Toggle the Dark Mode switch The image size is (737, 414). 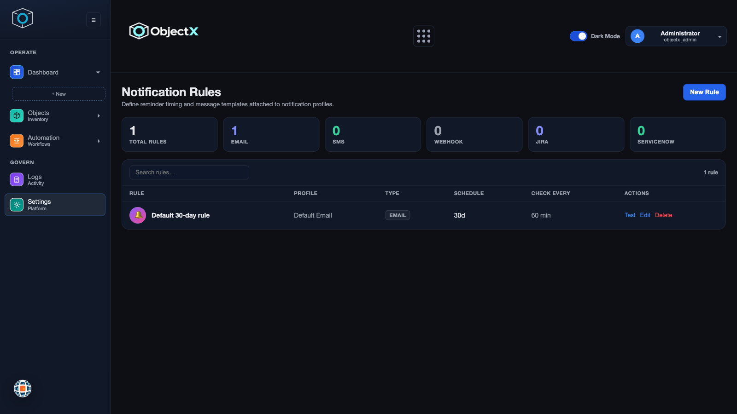tap(579, 36)
